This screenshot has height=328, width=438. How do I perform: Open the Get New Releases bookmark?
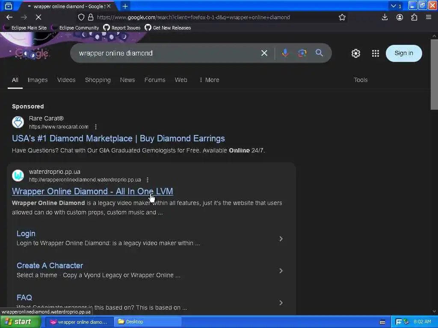pyautogui.click(x=168, y=28)
